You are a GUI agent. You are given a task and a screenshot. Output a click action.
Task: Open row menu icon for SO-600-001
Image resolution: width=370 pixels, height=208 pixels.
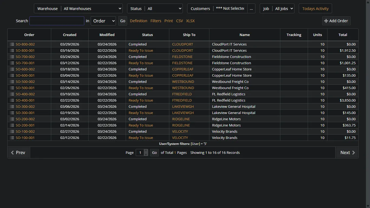(12, 75)
